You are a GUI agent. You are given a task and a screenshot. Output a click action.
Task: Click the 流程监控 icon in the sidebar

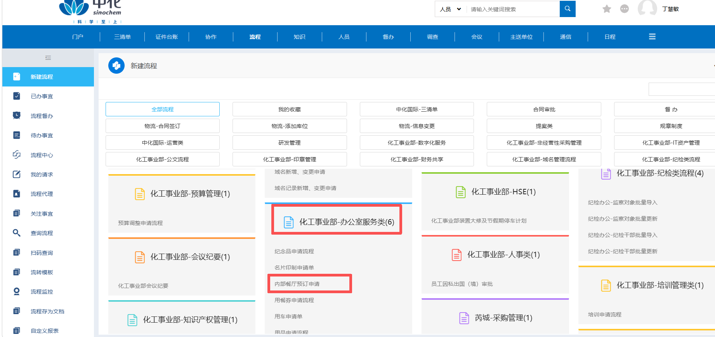(x=17, y=291)
